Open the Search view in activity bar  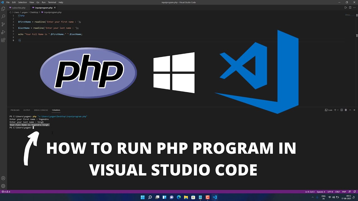click(3, 16)
